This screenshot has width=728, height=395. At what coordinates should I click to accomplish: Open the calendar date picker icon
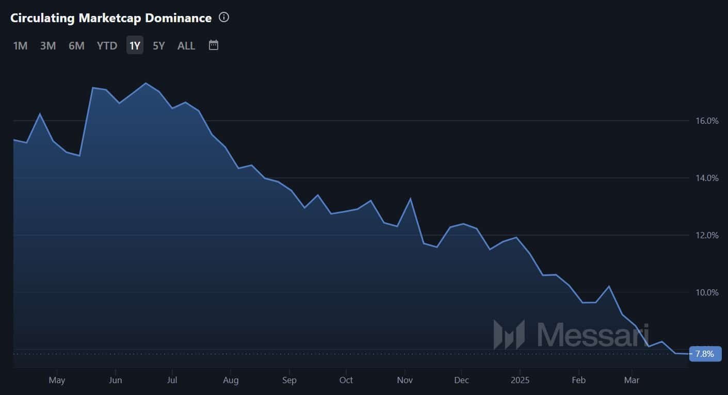click(x=214, y=45)
